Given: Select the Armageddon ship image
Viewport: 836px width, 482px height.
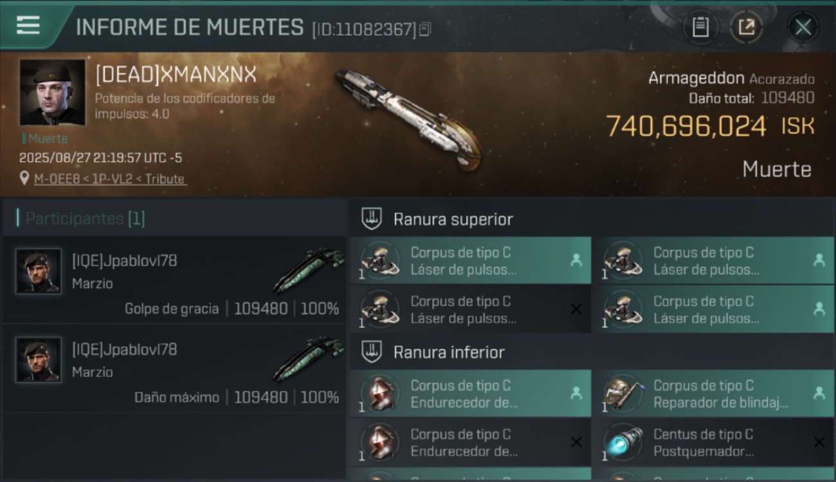Looking at the screenshot, I should click(409, 119).
